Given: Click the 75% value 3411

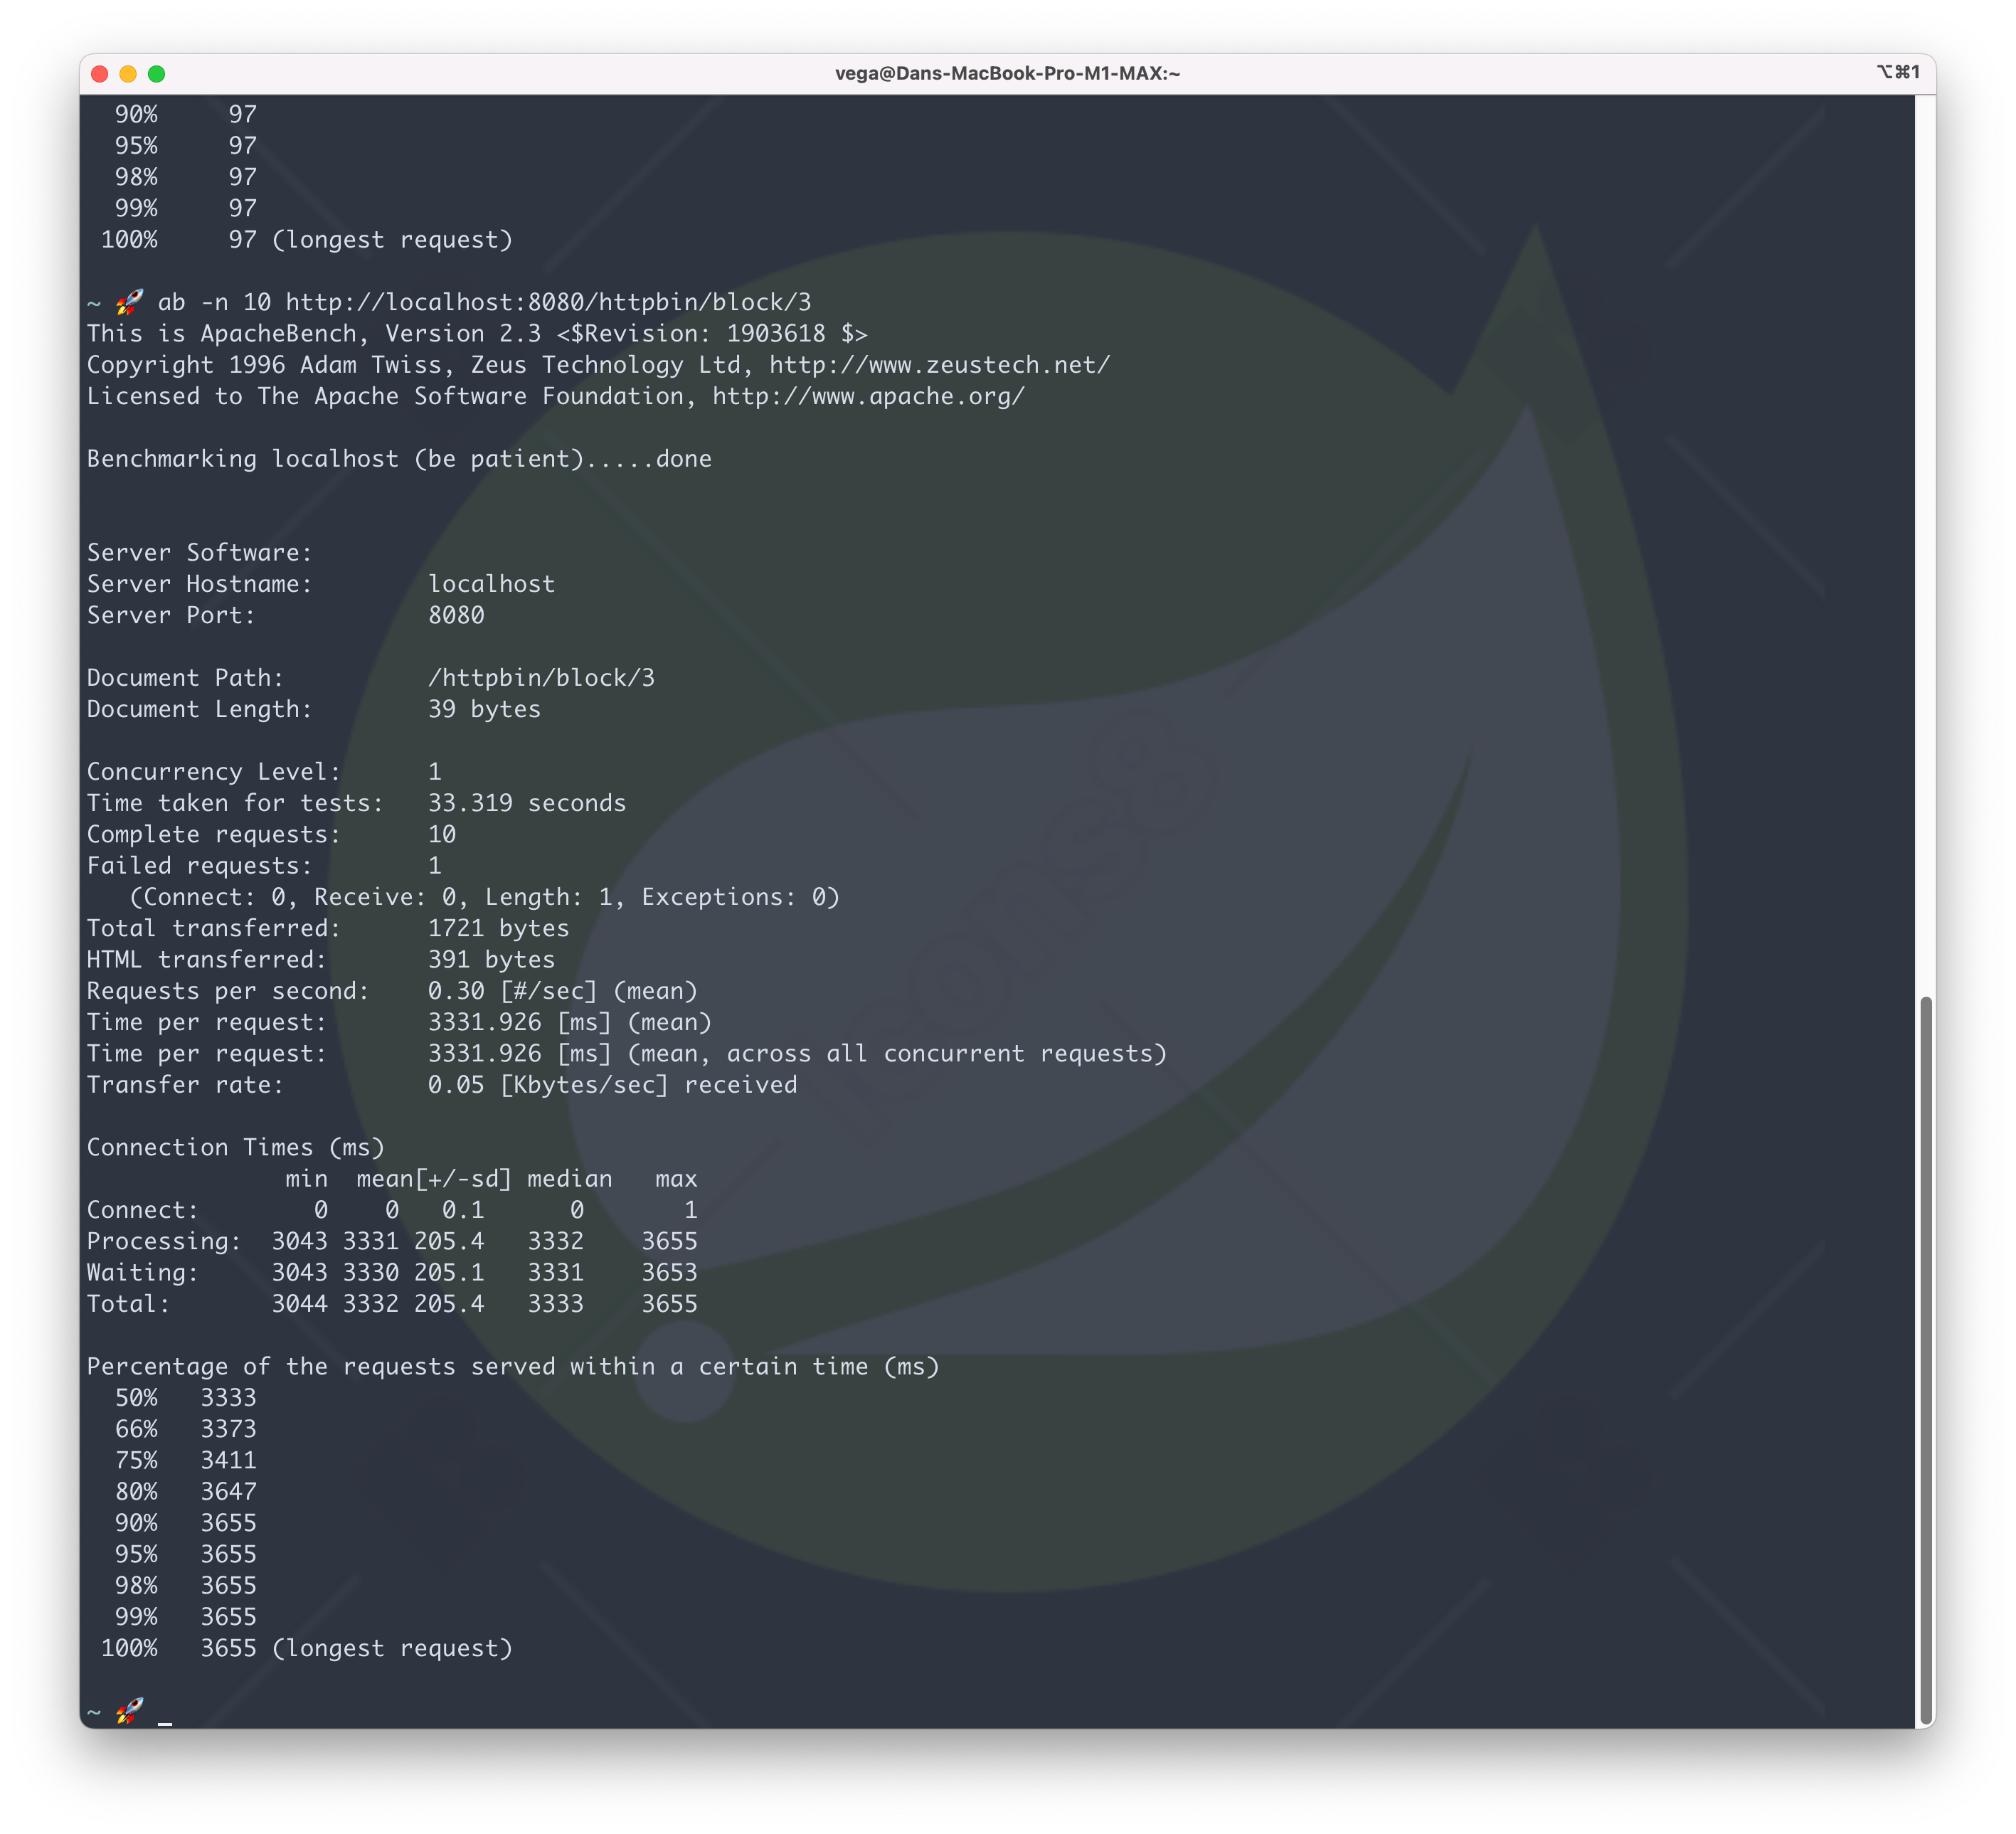Looking at the screenshot, I should point(228,1461).
